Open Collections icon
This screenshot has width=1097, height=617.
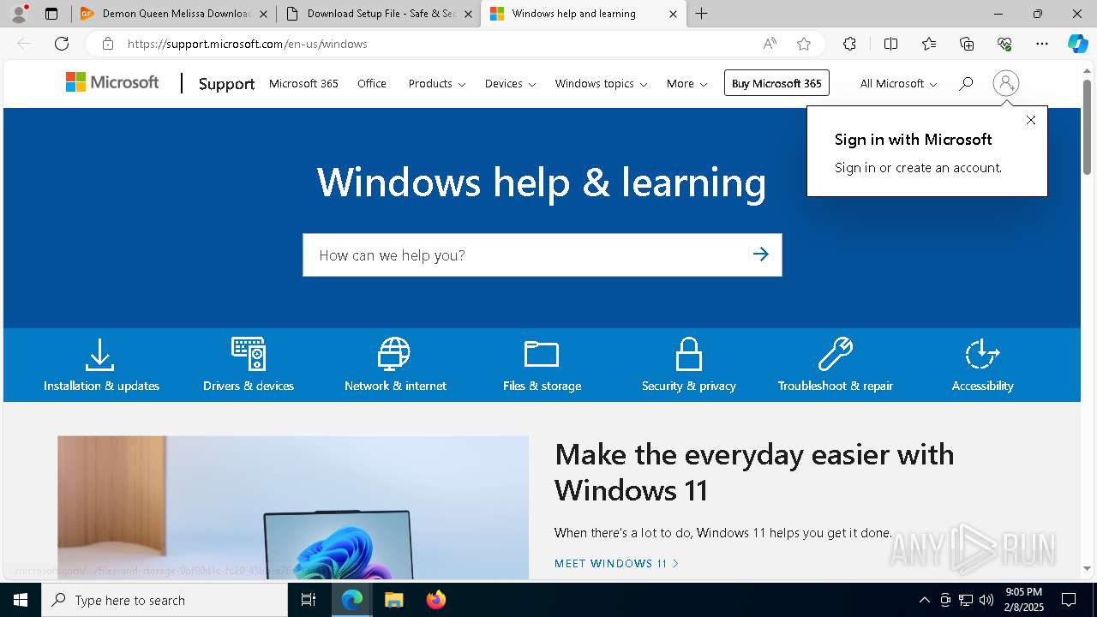pyautogui.click(x=967, y=44)
